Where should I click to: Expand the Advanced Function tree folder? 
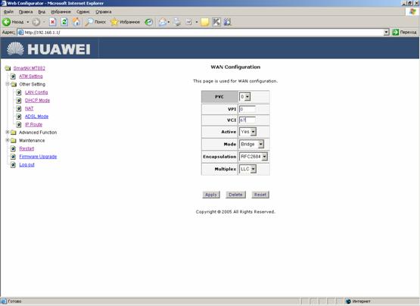point(8,133)
